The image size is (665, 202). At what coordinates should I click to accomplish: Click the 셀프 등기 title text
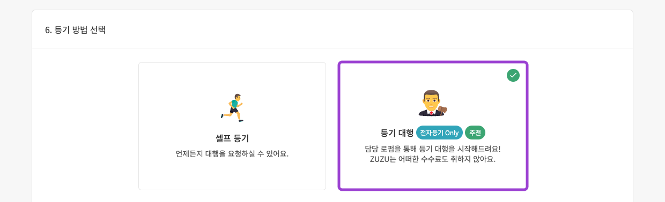[x=232, y=138]
